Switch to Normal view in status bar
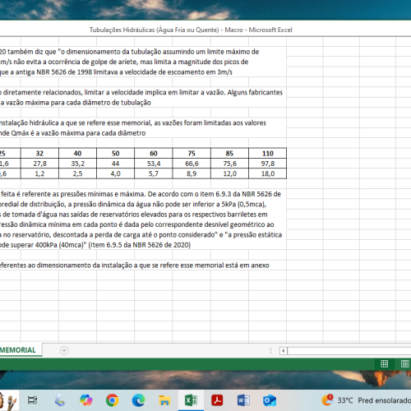The width and height of the screenshot is (411, 411). pyautogui.click(x=384, y=363)
